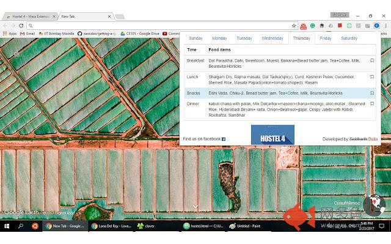Screen dimensions: 391x244
Task: Bookmark the Snacks row items
Action: (x=372, y=93)
